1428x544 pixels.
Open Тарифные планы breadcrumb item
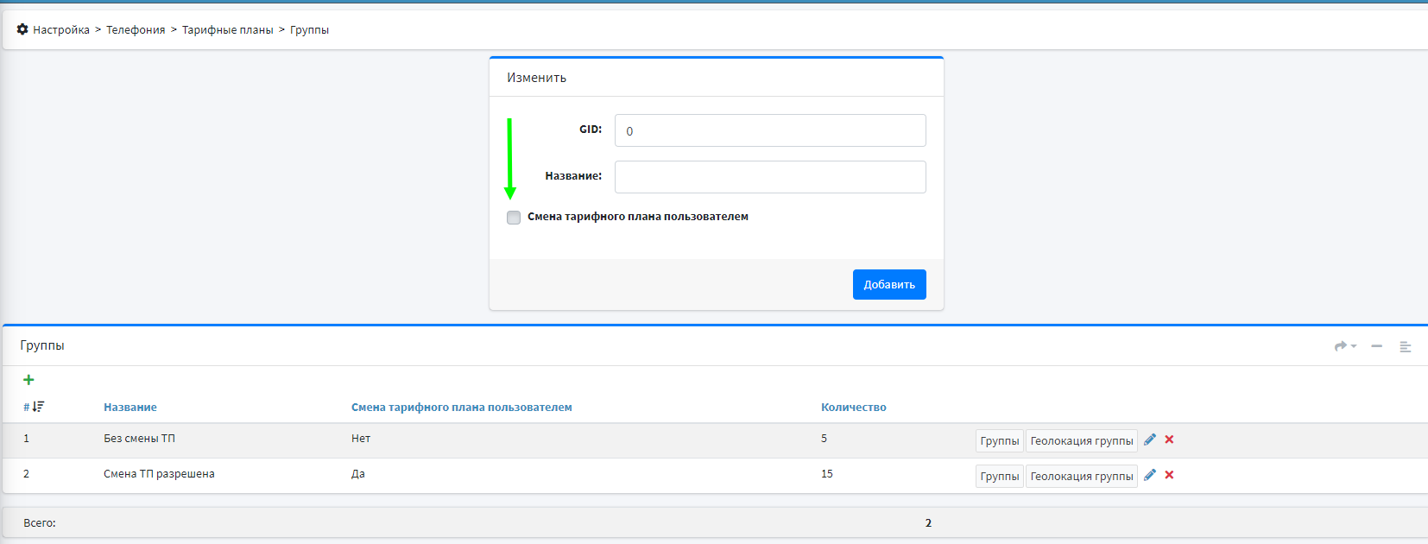pos(227,30)
